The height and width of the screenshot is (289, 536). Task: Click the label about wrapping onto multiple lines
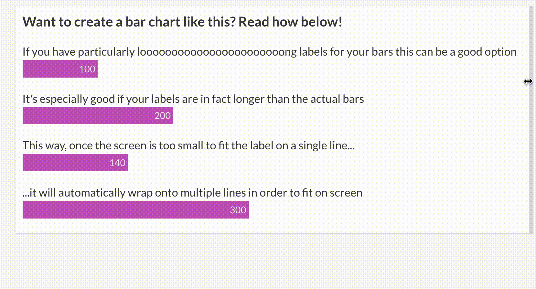193,193
